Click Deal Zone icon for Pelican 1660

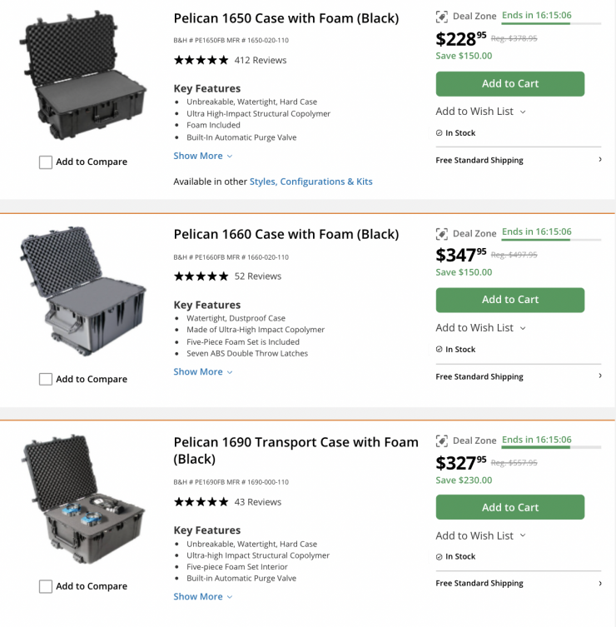click(442, 233)
